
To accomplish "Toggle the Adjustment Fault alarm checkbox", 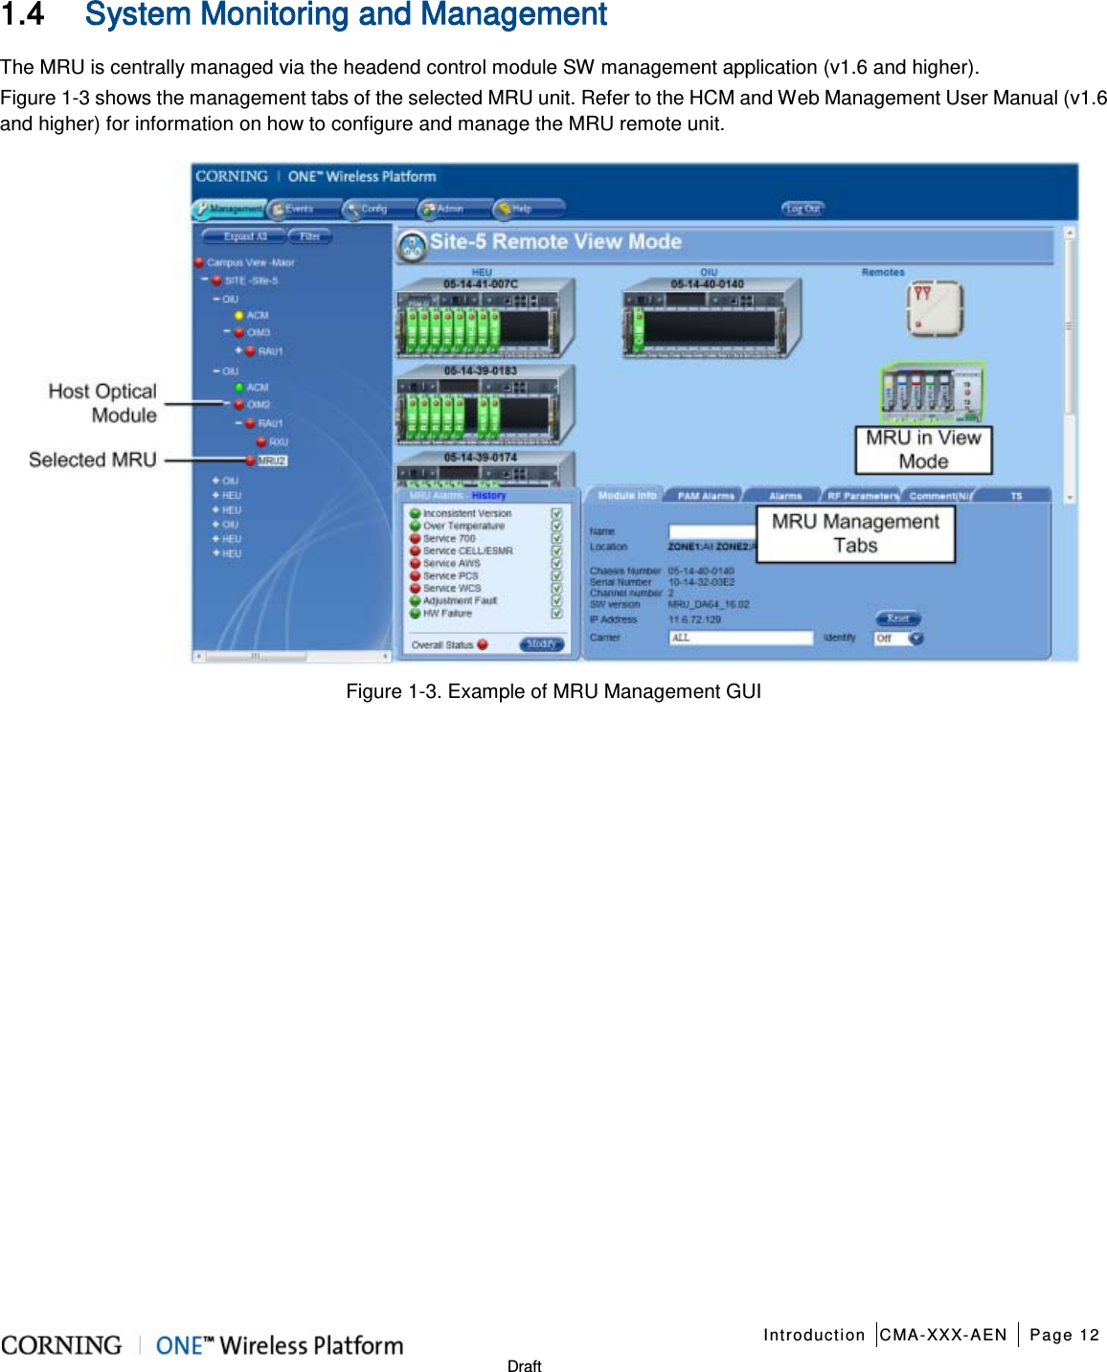I will (x=556, y=600).
